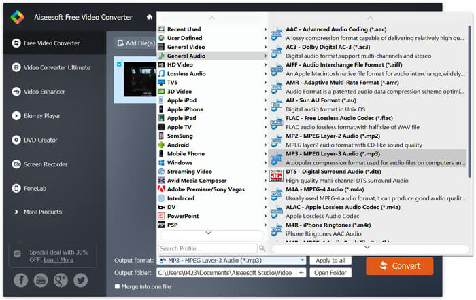Screen dimensions: 476x300
Task: Open the YouTube social icon
Action: pos(41,280)
